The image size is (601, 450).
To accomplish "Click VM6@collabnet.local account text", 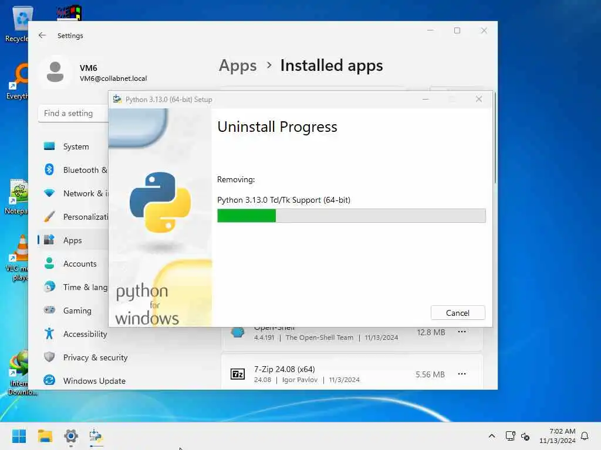I will pyautogui.click(x=113, y=79).
